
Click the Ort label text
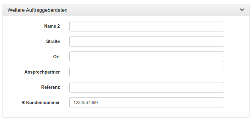pos(56,57)
